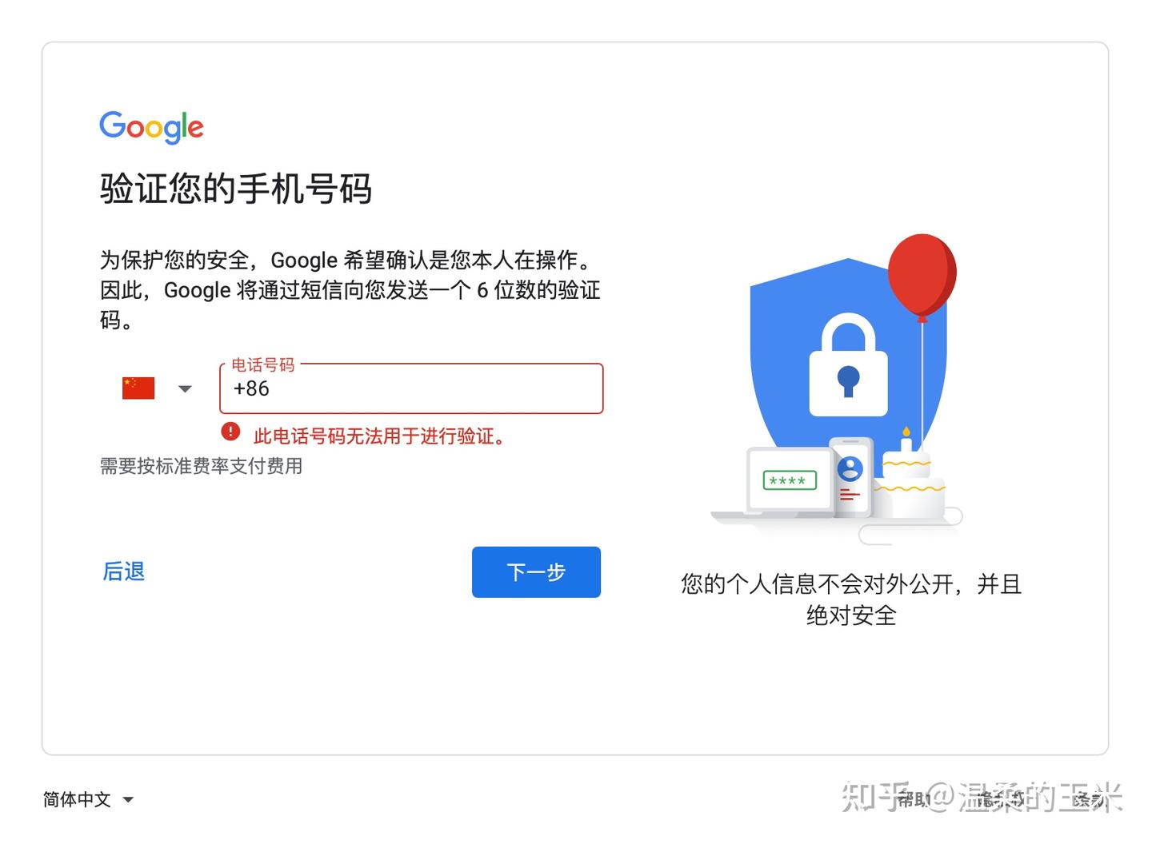Click the 验证您的手机号码 heading

tap(236, 189)
